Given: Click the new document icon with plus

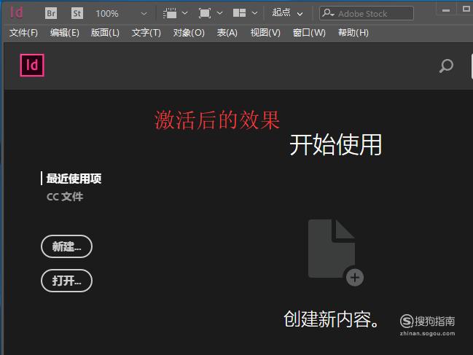Looking at the screenshot, I should (336, 253).
